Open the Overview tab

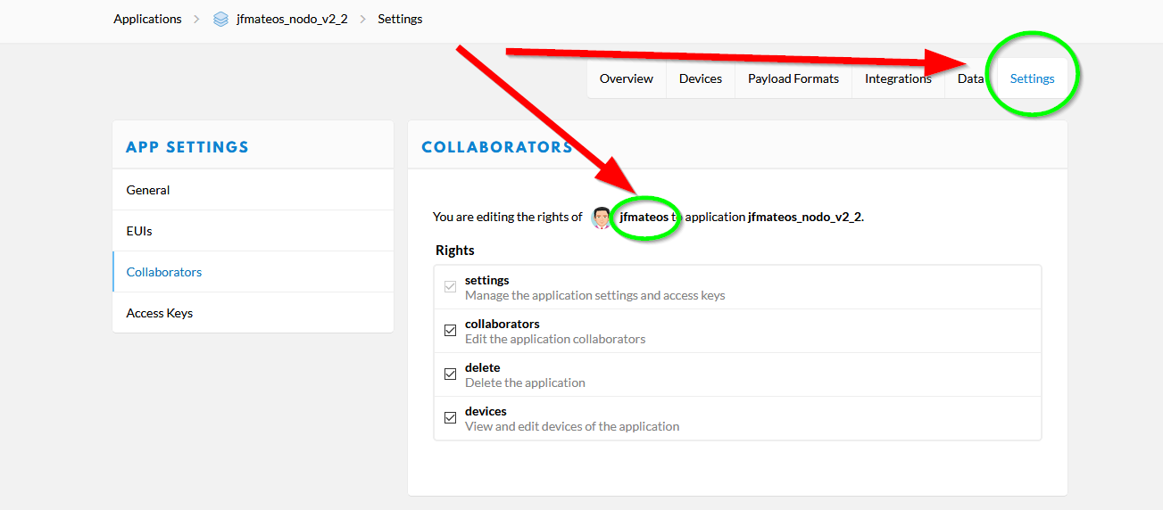626,78
